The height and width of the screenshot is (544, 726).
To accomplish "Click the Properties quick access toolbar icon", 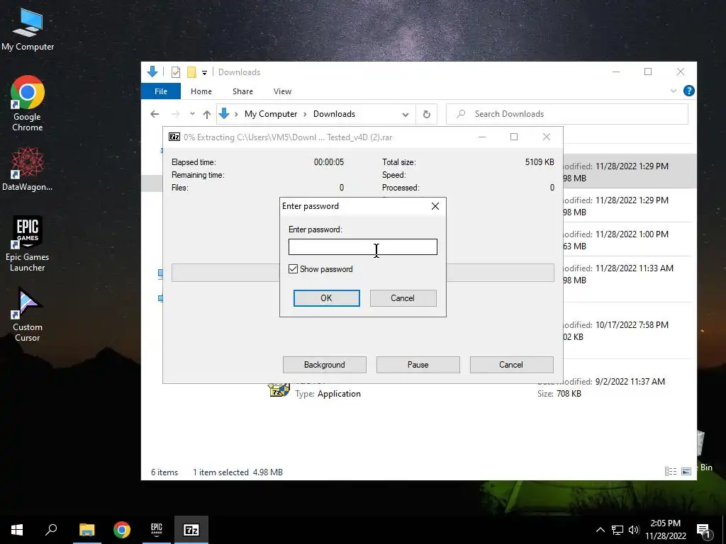I will pos(176,72).
